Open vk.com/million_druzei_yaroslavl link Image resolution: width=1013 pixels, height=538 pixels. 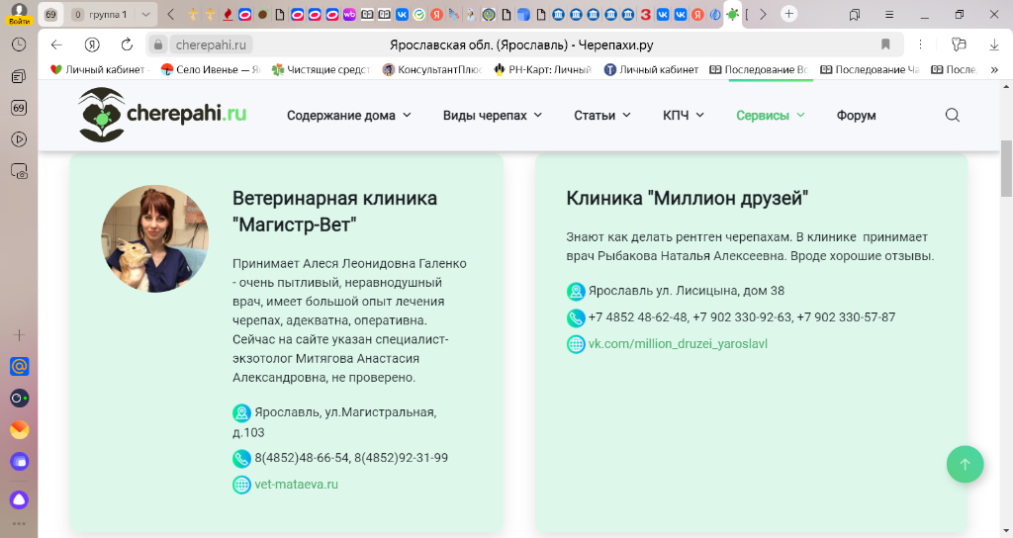pos(678,343)
